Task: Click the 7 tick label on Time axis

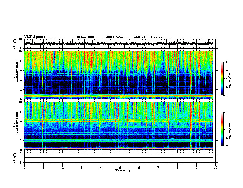Action: point(158,168)
